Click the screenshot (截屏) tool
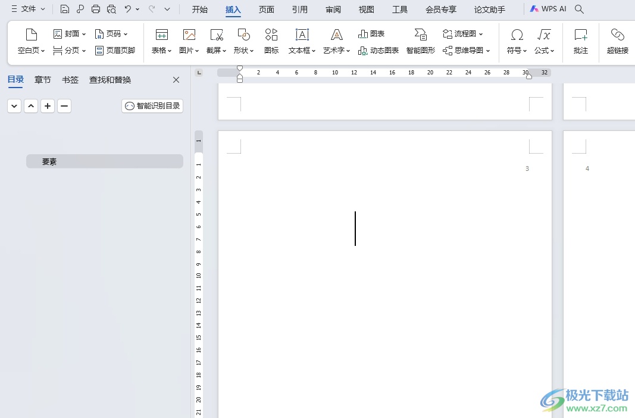This screenshot has height=418, width=635. (216, 41)
